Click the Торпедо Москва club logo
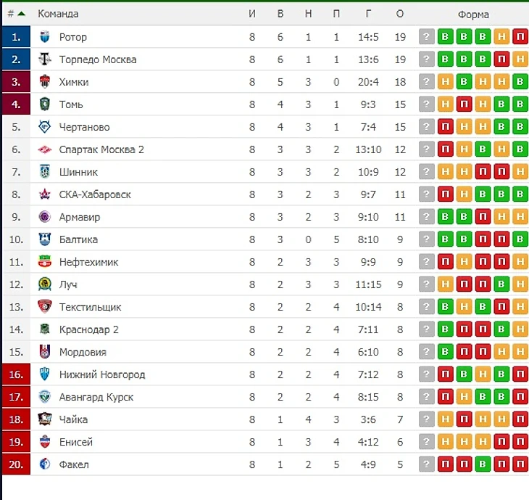Screen dimensions: 529x500 pyautogui.click(x=45, y=60)
